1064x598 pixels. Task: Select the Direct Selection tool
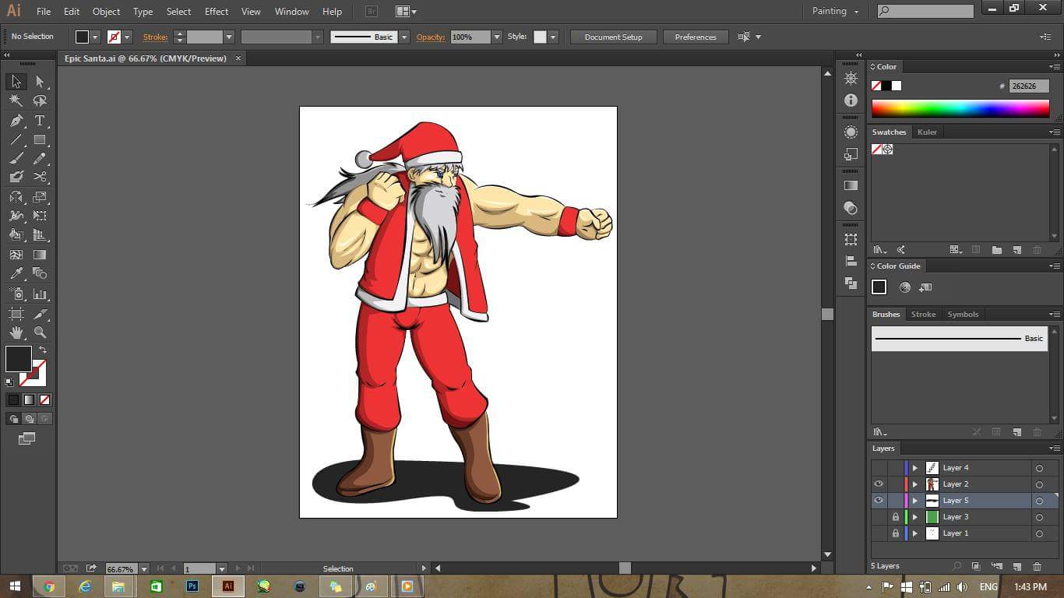click(40, 82)
